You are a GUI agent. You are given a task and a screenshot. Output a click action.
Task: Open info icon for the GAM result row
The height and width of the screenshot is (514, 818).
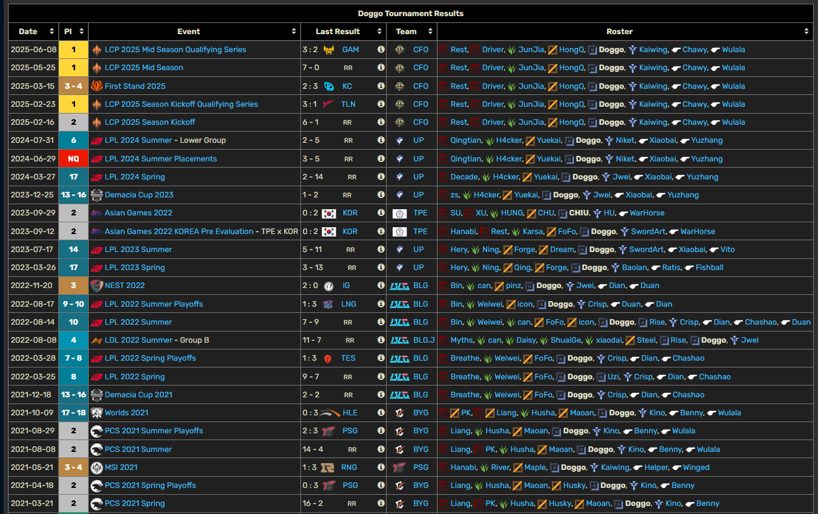pos(381,50)
